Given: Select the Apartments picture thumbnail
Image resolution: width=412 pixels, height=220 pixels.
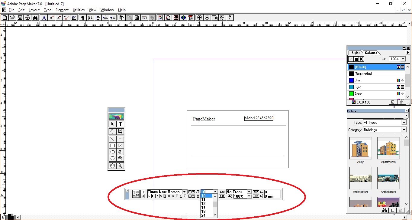Looking at the screenshot, I should [x=388, y=148].
